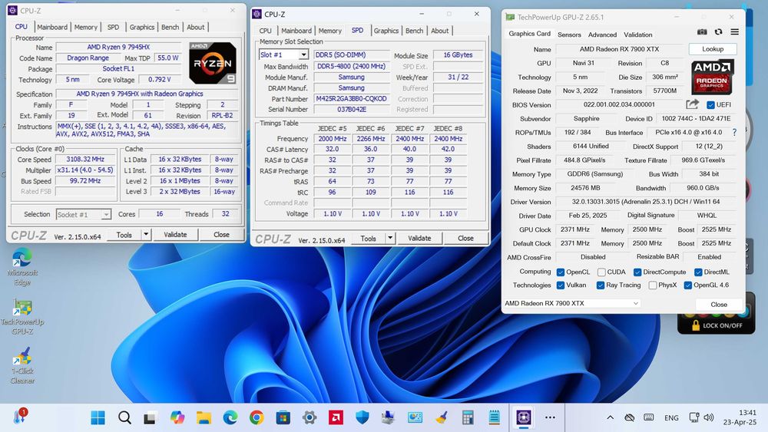Click Validate in the CPU-Z SPD window
Viewport: 768px width, 432px height.
pos(419,239)
